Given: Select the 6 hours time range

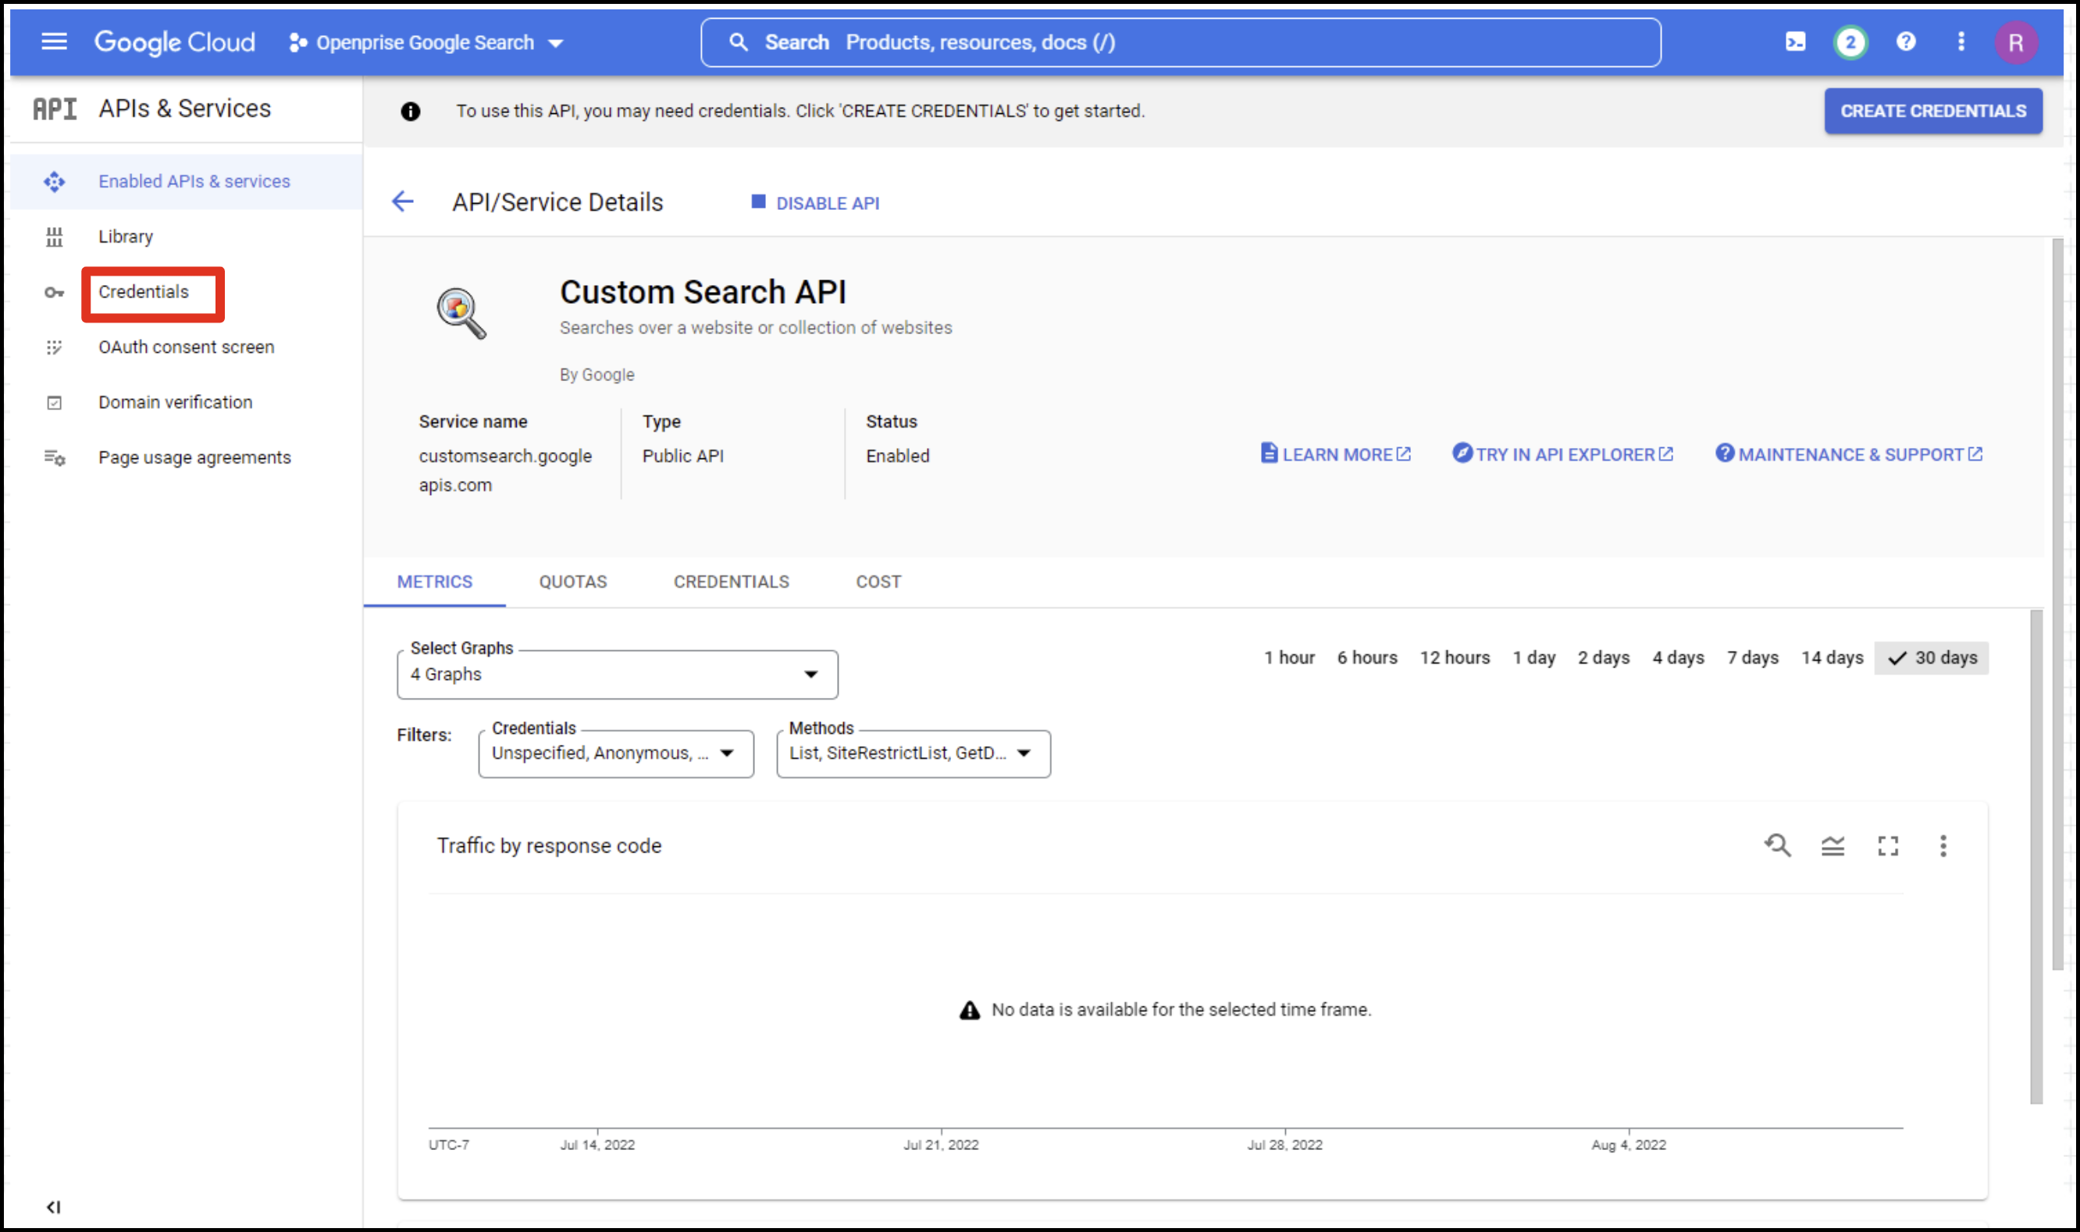Looking at the screenshot, I should [x=1366, y=657].
